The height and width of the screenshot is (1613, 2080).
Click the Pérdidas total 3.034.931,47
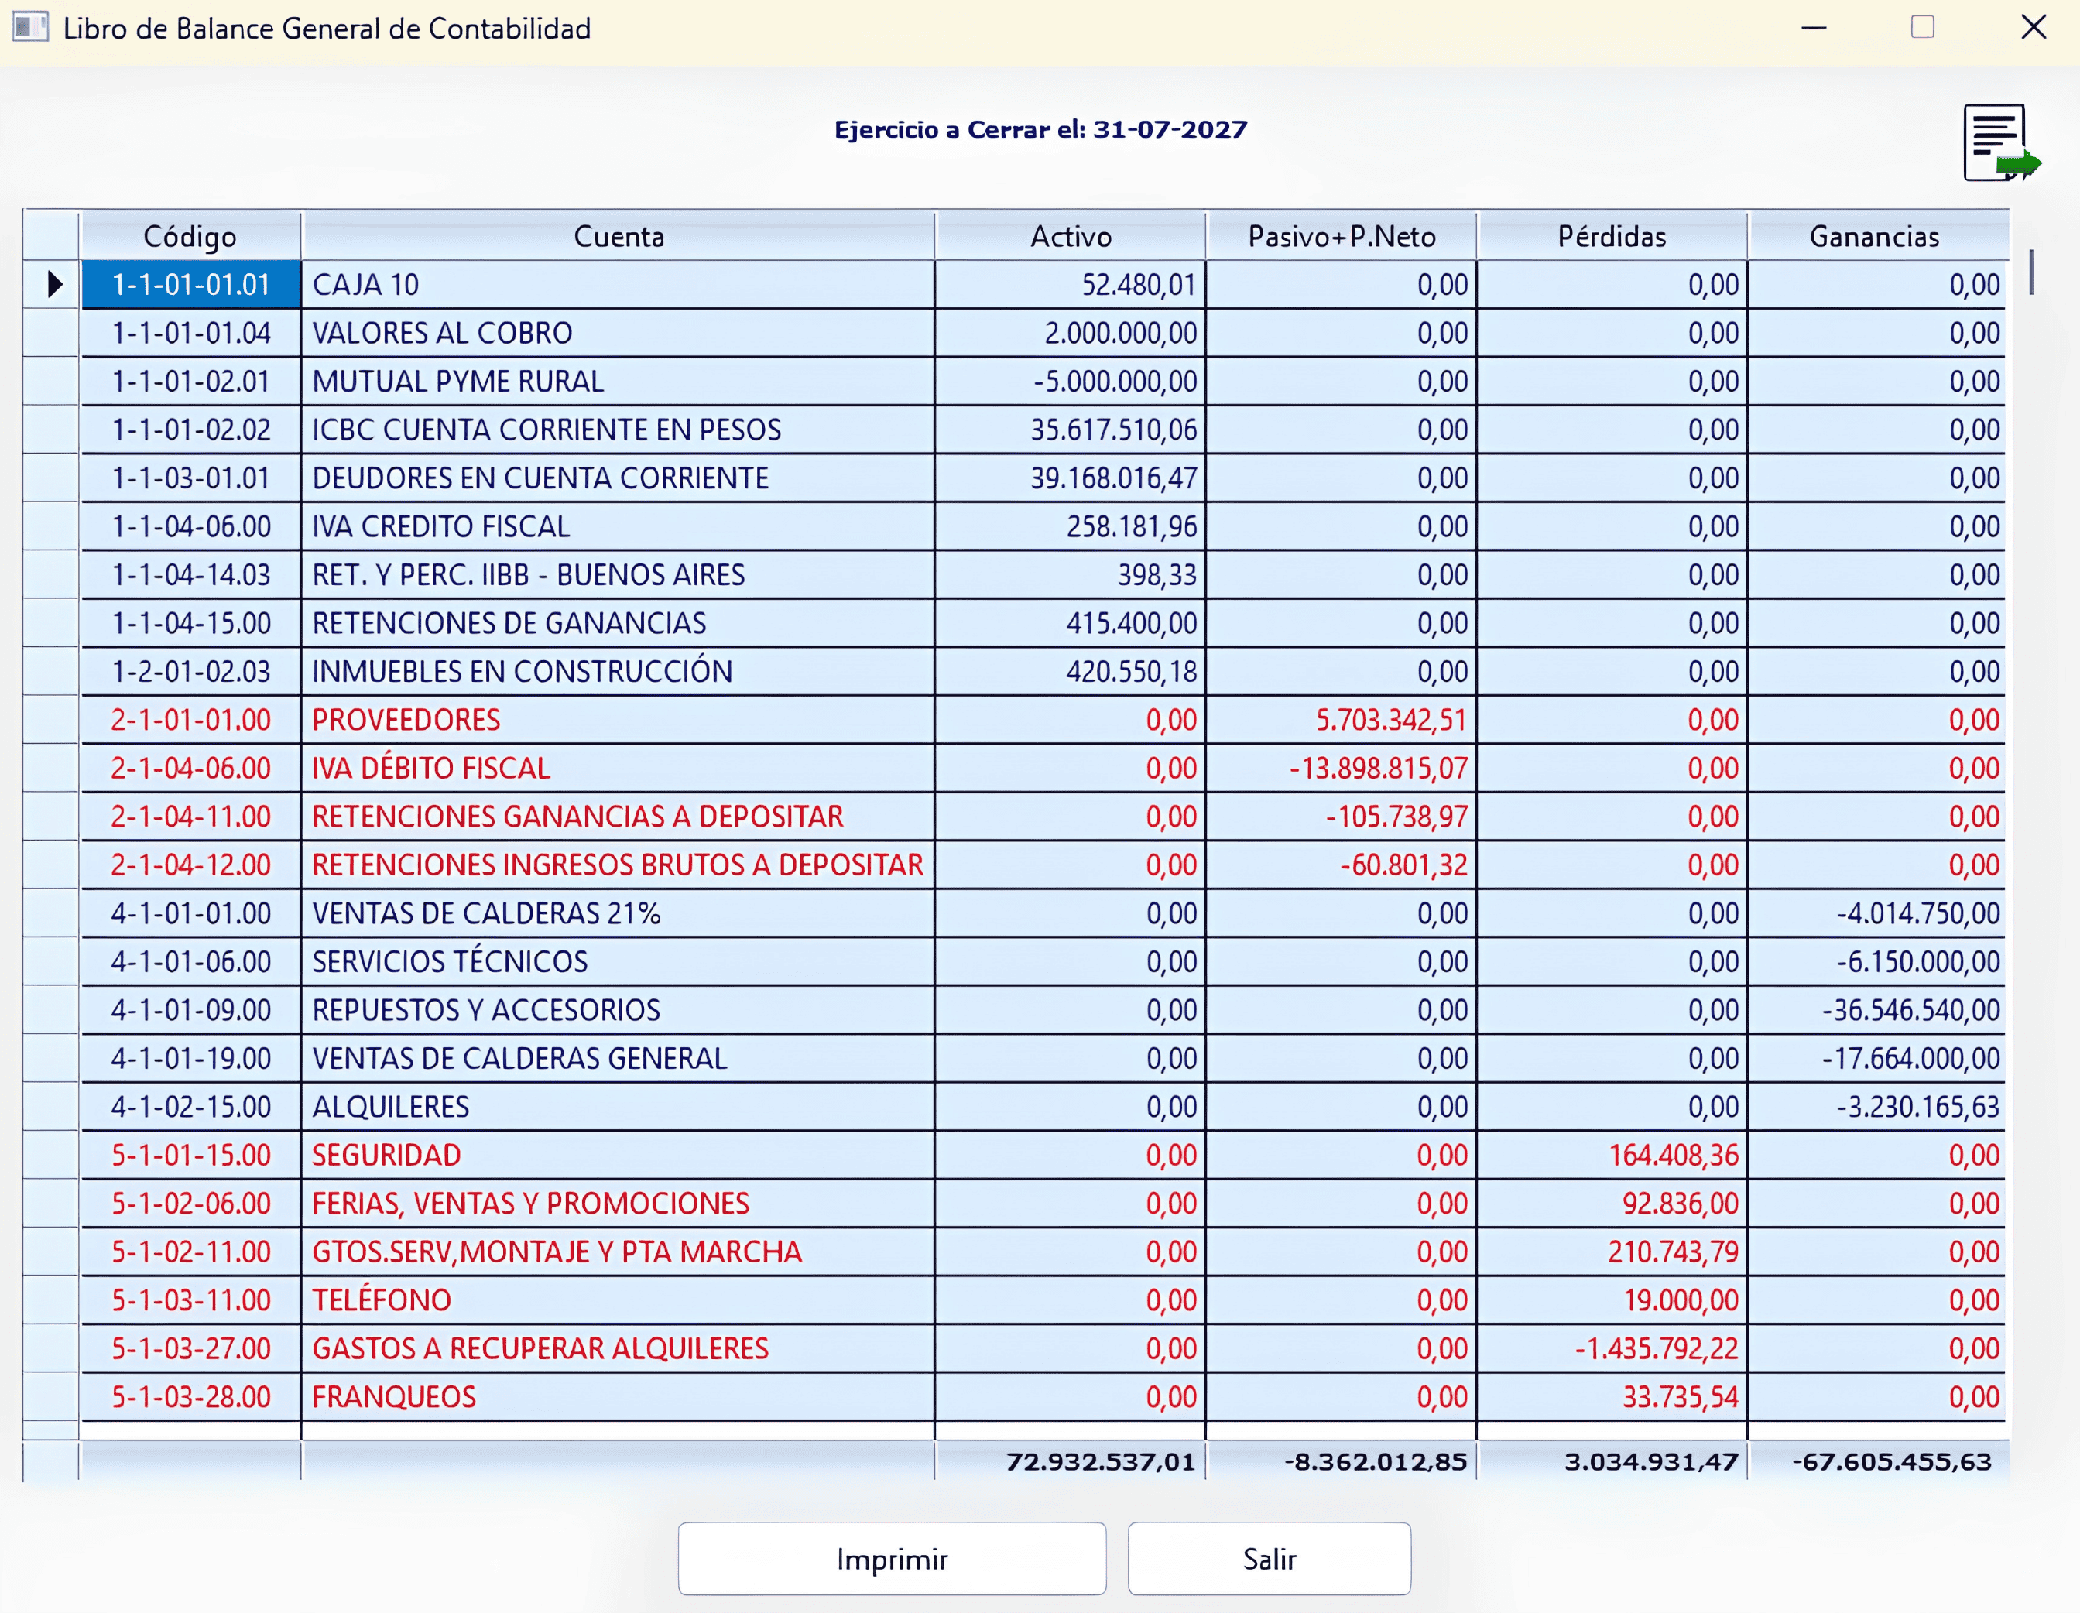pos(1651,1461)
